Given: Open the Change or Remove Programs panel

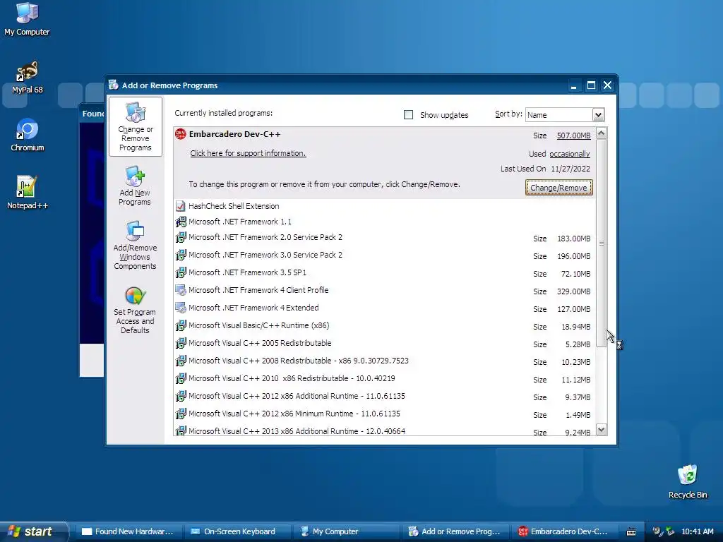Looking at the screenshot, I should coord(135,127).
